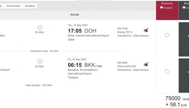Click the Business cell for Bangkok flight
The height and width of the screenshot is (108, 189).
tap(184, 76)
